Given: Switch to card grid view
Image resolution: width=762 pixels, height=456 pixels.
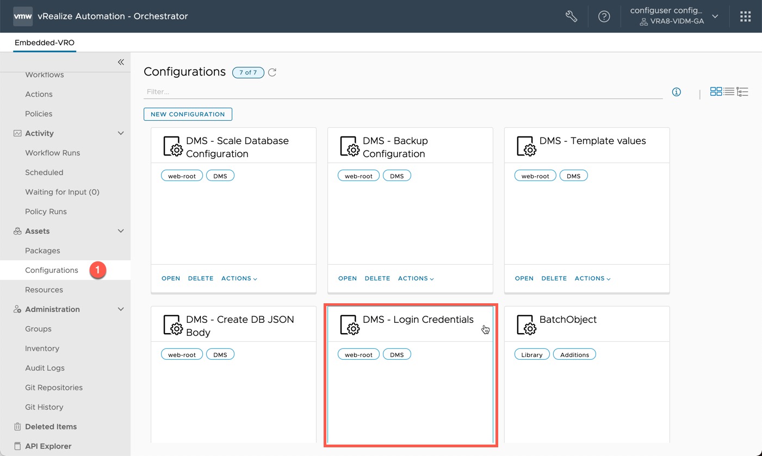Looking at the screenshot, I should tap(716, 92).
